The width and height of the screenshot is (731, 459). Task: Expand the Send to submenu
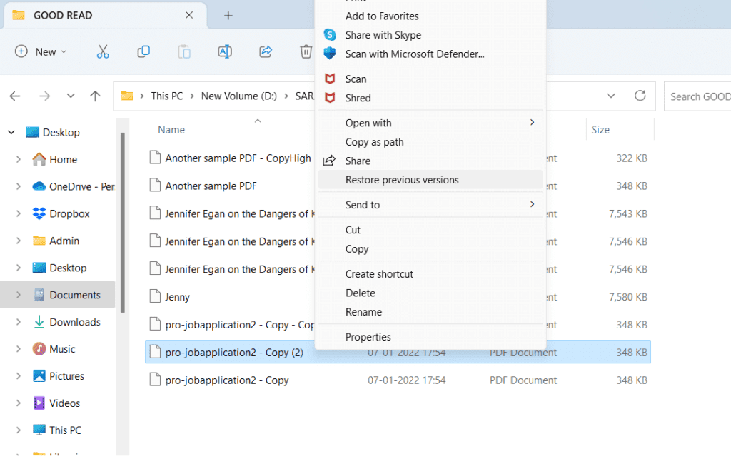[x=430, y=205]
